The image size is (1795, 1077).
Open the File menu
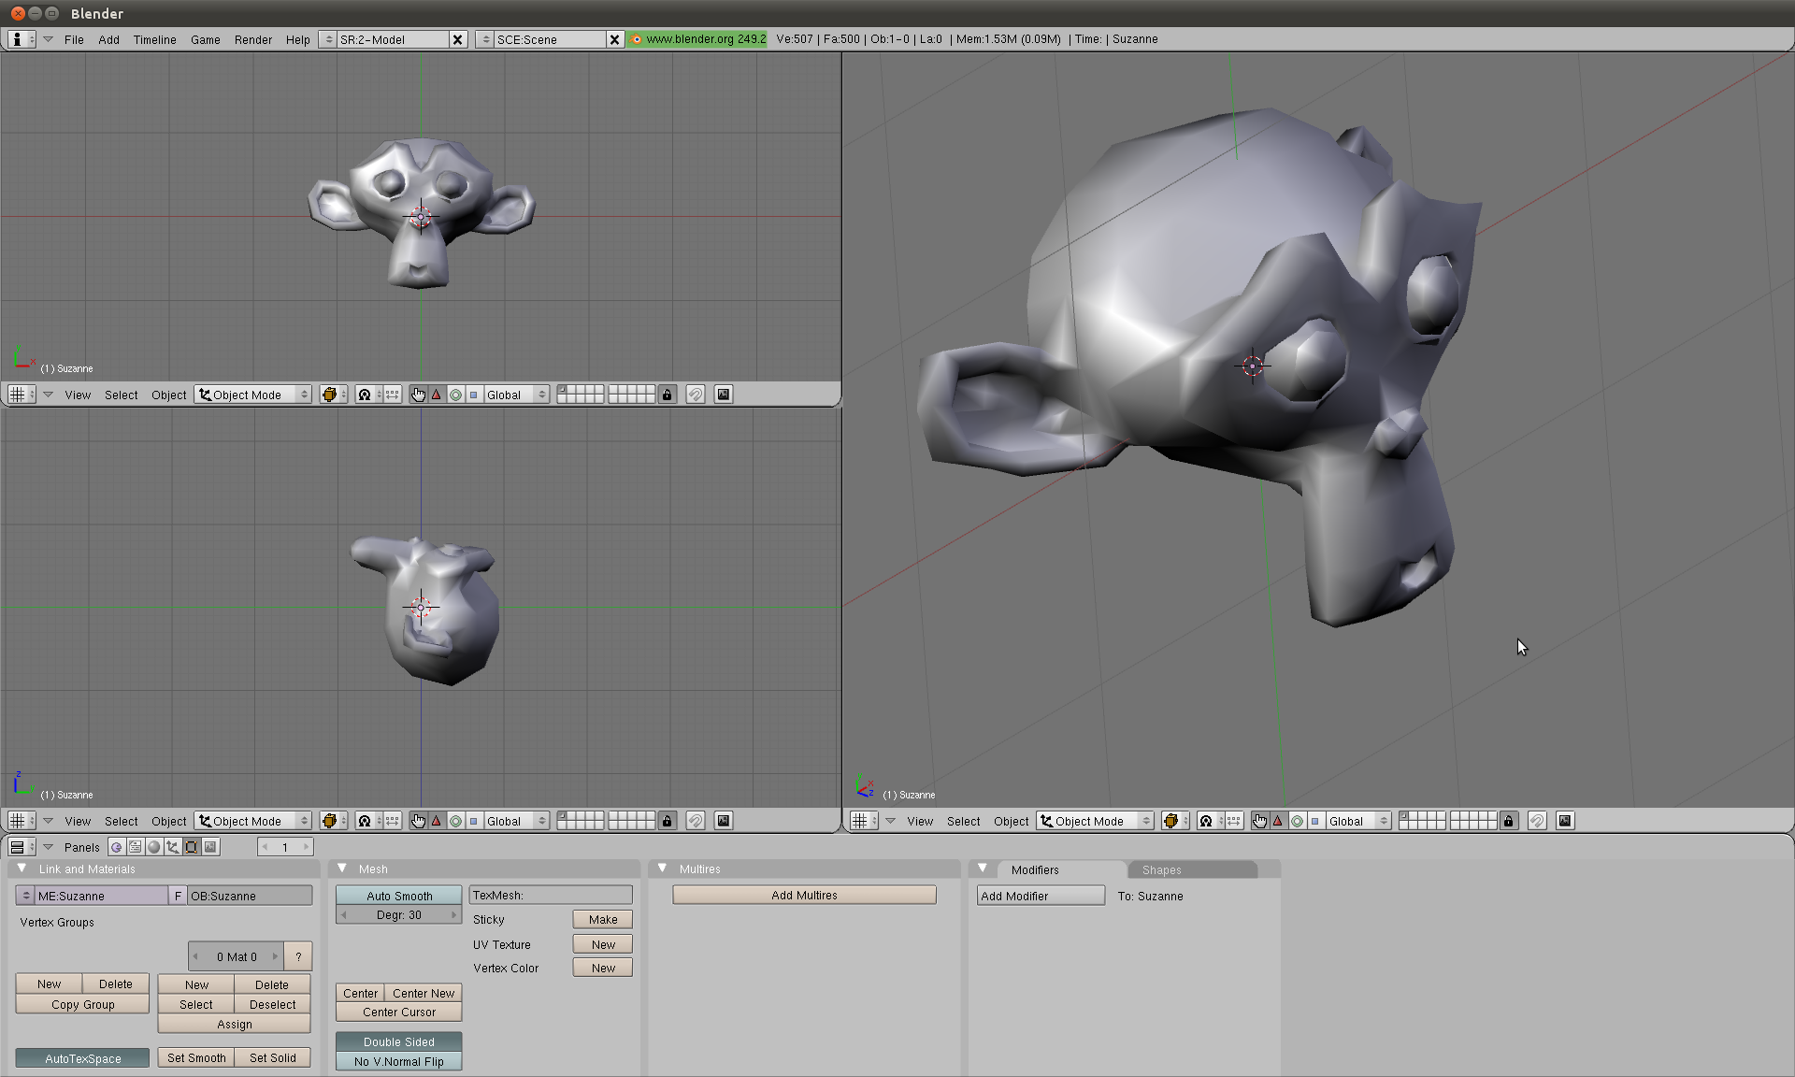point(74,39)
